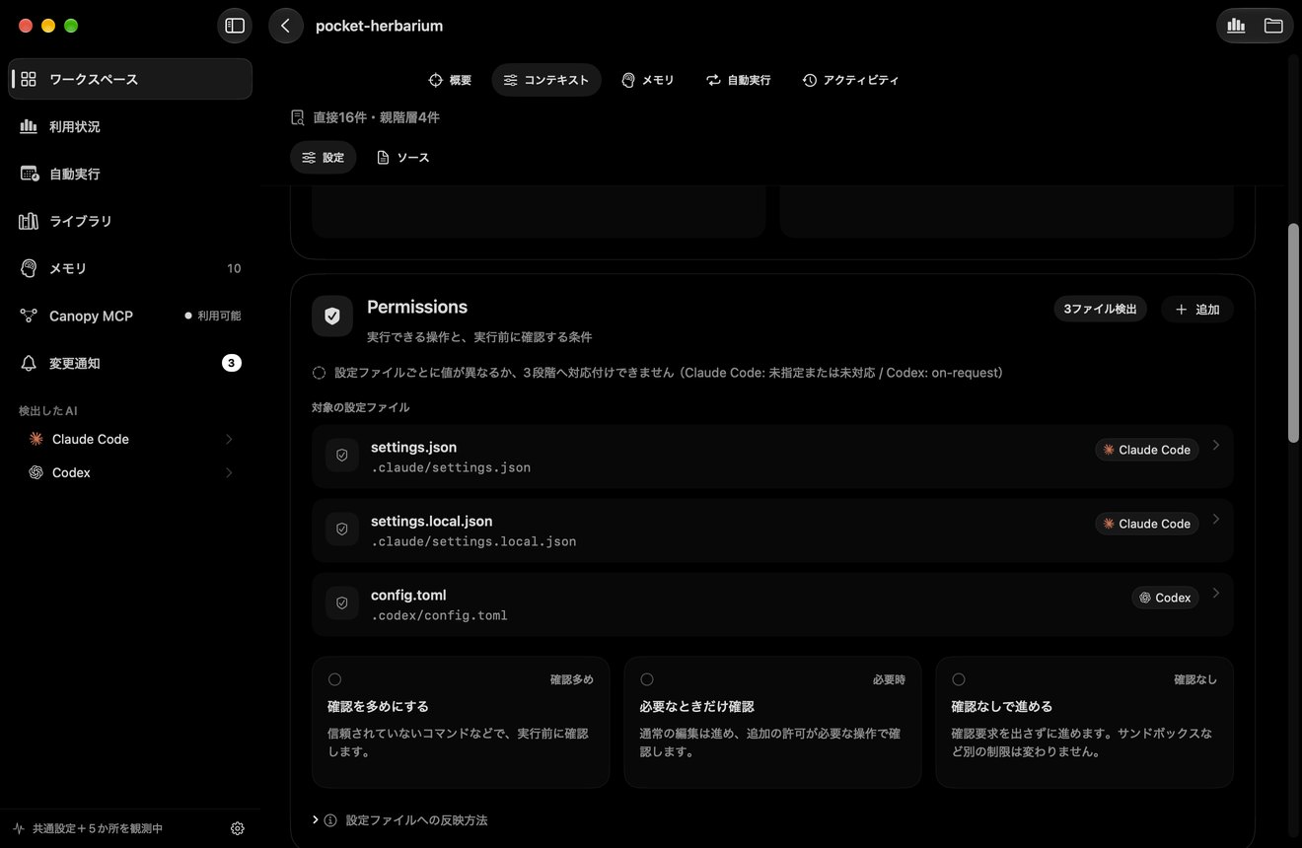The height and width of the screenshot is (848, 1302).
Task: Toggle the sidebar panel icon
Action: pyautogui.click(x=235, y=26)
